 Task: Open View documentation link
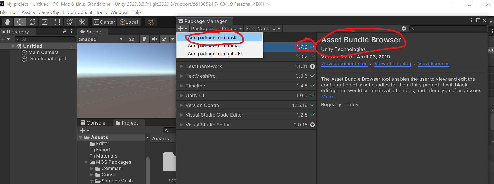[x=344, y=64]
